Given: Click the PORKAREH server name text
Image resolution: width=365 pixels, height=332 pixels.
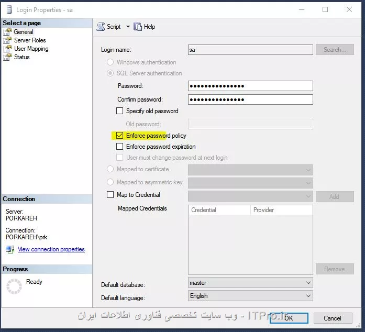Looking at the screenshot, I should click(21, 218).
